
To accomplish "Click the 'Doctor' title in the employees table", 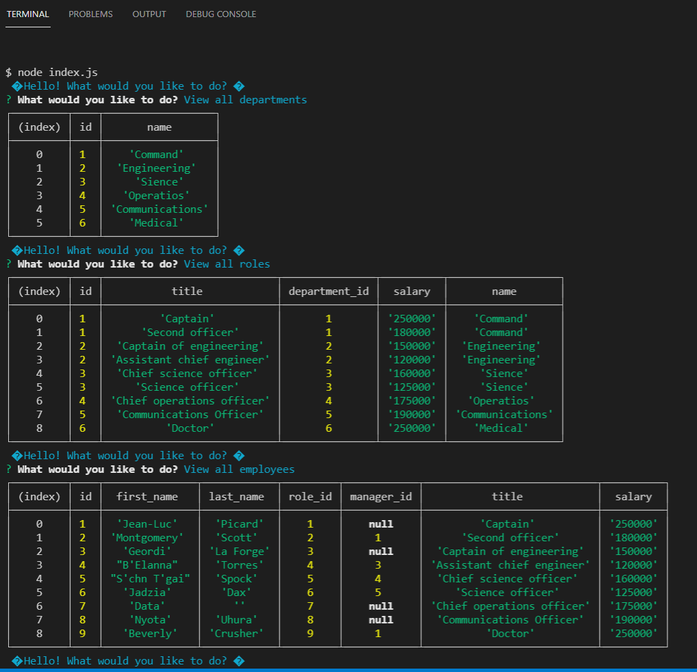I will pos(510,634).
